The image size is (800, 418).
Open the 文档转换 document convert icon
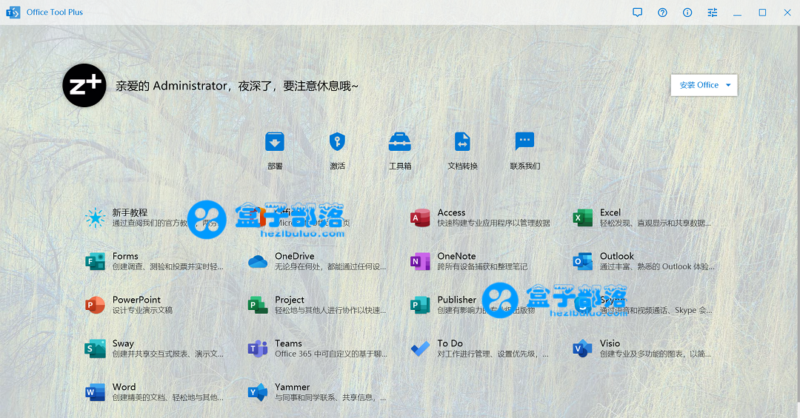(462, 142)
